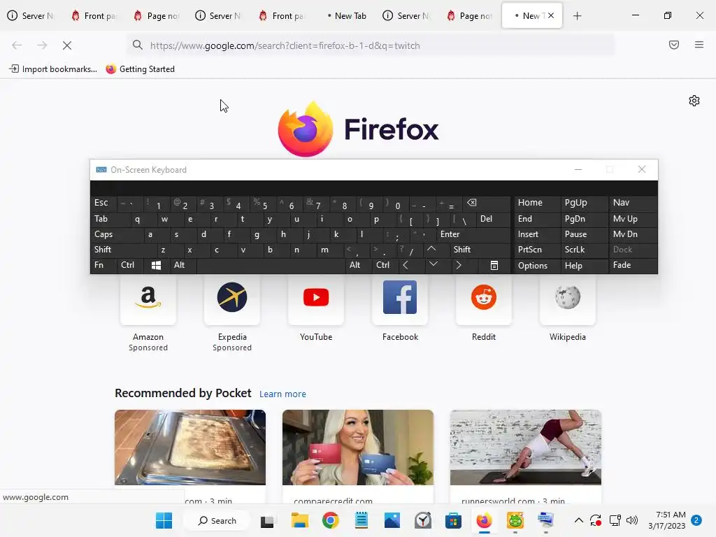This screenshot has width=716, height=537.
Task: Switch to the first Front pa tab
Action: tap(94, 15)
